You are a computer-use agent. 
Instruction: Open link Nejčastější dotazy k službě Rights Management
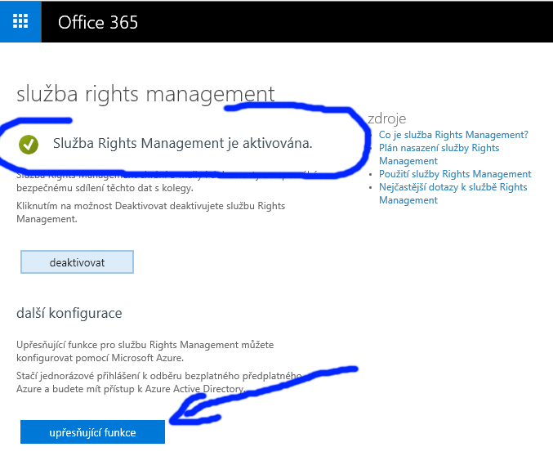[453, 194]
